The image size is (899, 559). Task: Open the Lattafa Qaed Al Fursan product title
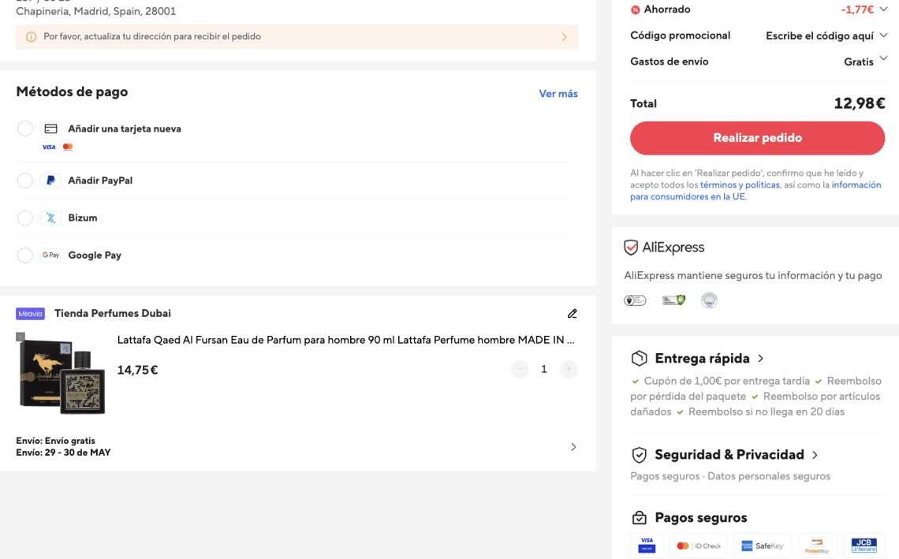345,340
